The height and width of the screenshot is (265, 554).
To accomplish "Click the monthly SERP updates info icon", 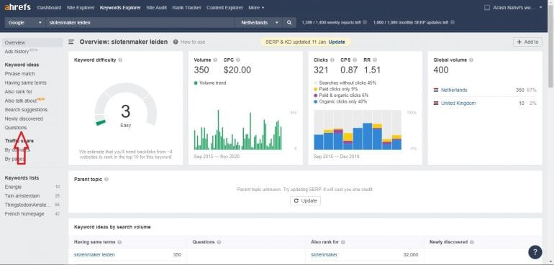I will [453, 22].
